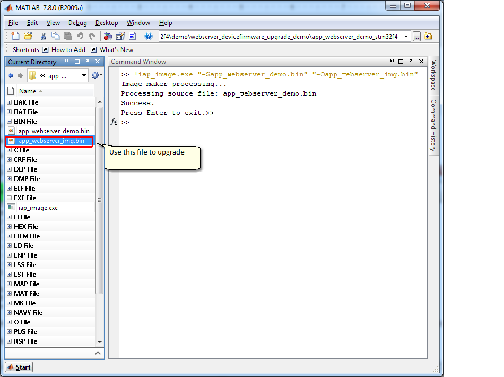Open the Command History side tab
Image resolution: width=504 pixels, height=377 pixels.
[433, 125]
